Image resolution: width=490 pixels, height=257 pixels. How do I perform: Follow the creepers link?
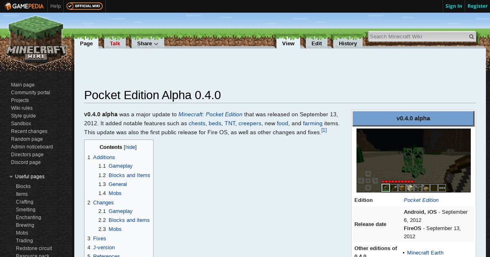250,123
